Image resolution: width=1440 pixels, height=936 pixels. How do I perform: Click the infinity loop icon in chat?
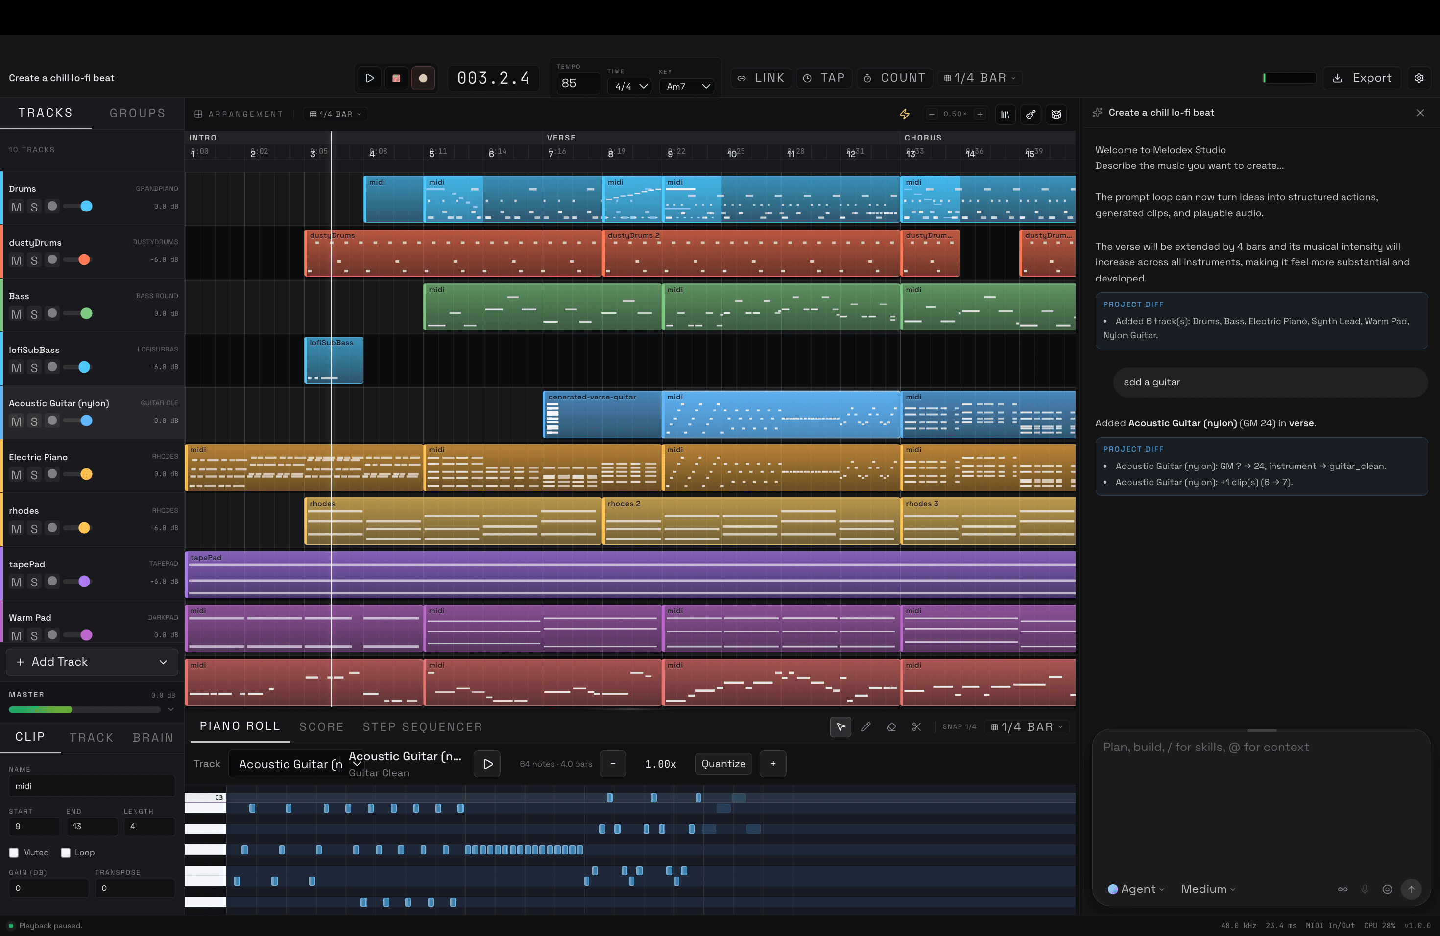click(1343, 889)
